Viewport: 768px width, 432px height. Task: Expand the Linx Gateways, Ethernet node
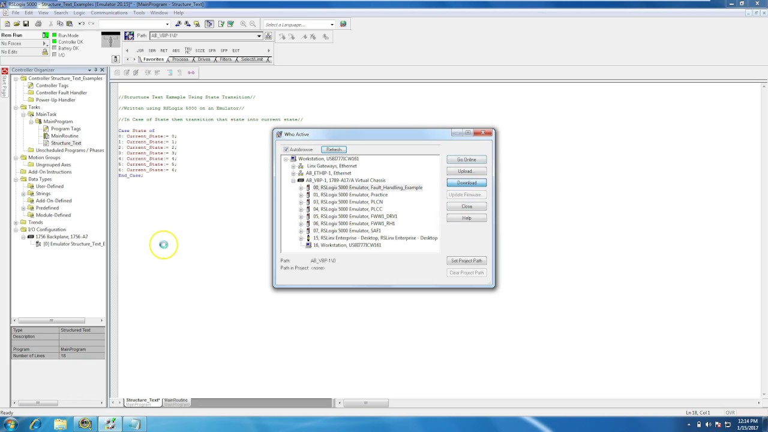[293, 166]
